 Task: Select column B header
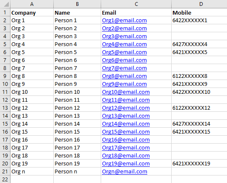pyautogui.click(x=77, y=4)
